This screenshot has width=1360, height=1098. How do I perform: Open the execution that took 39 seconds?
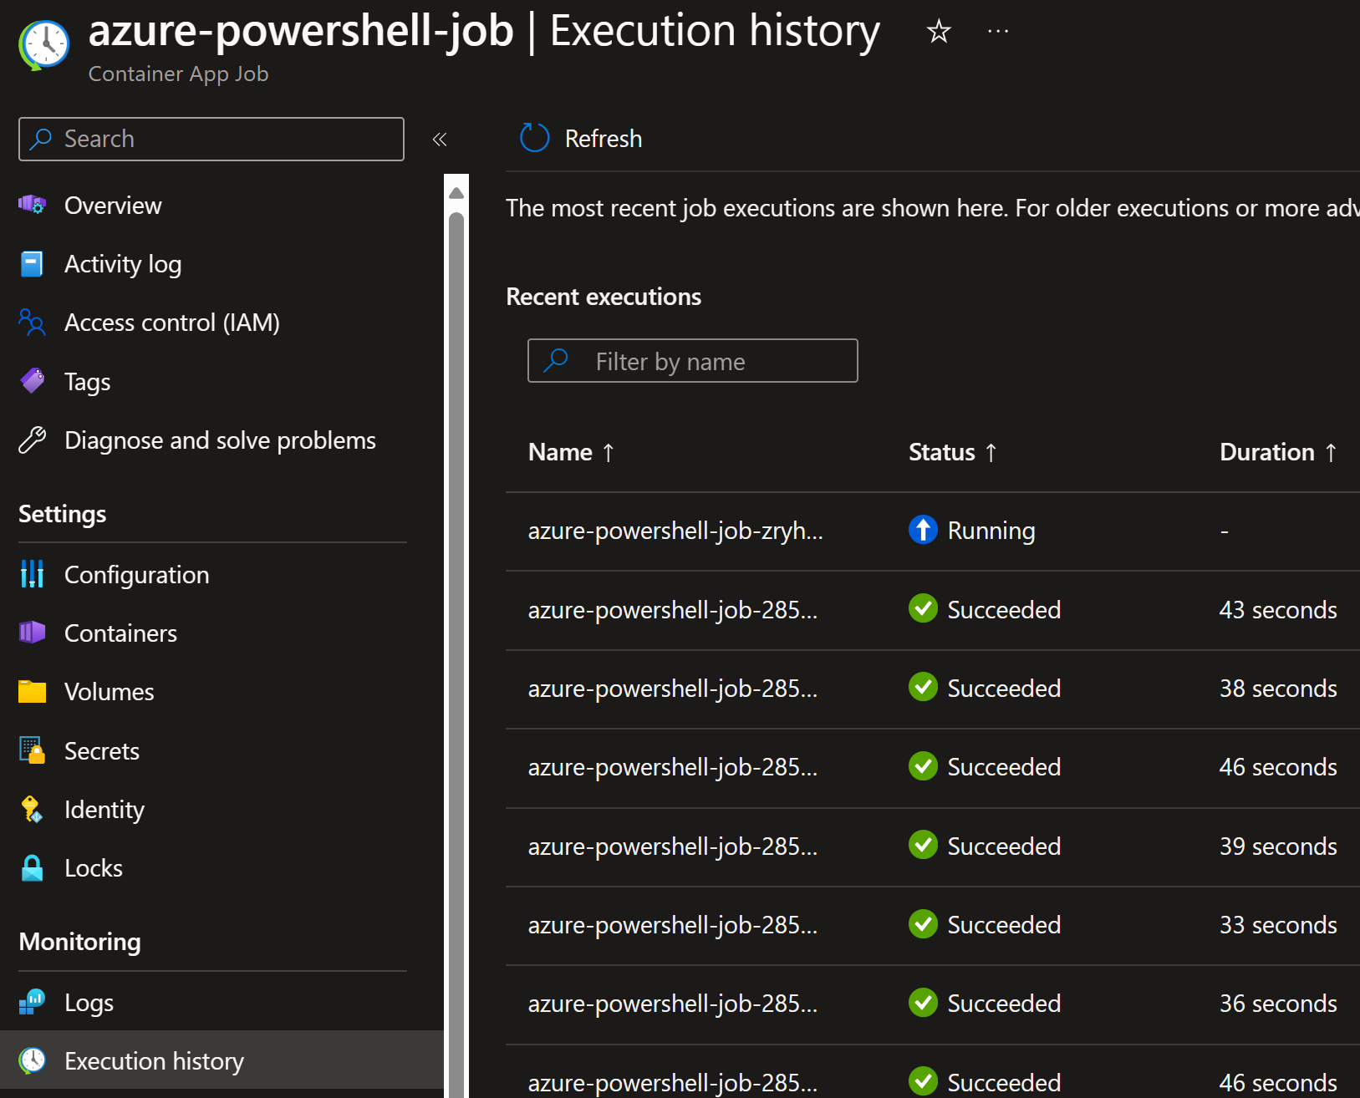pos(673,846)
